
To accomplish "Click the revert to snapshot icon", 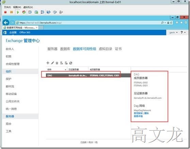I will click(x=36, y=12).
